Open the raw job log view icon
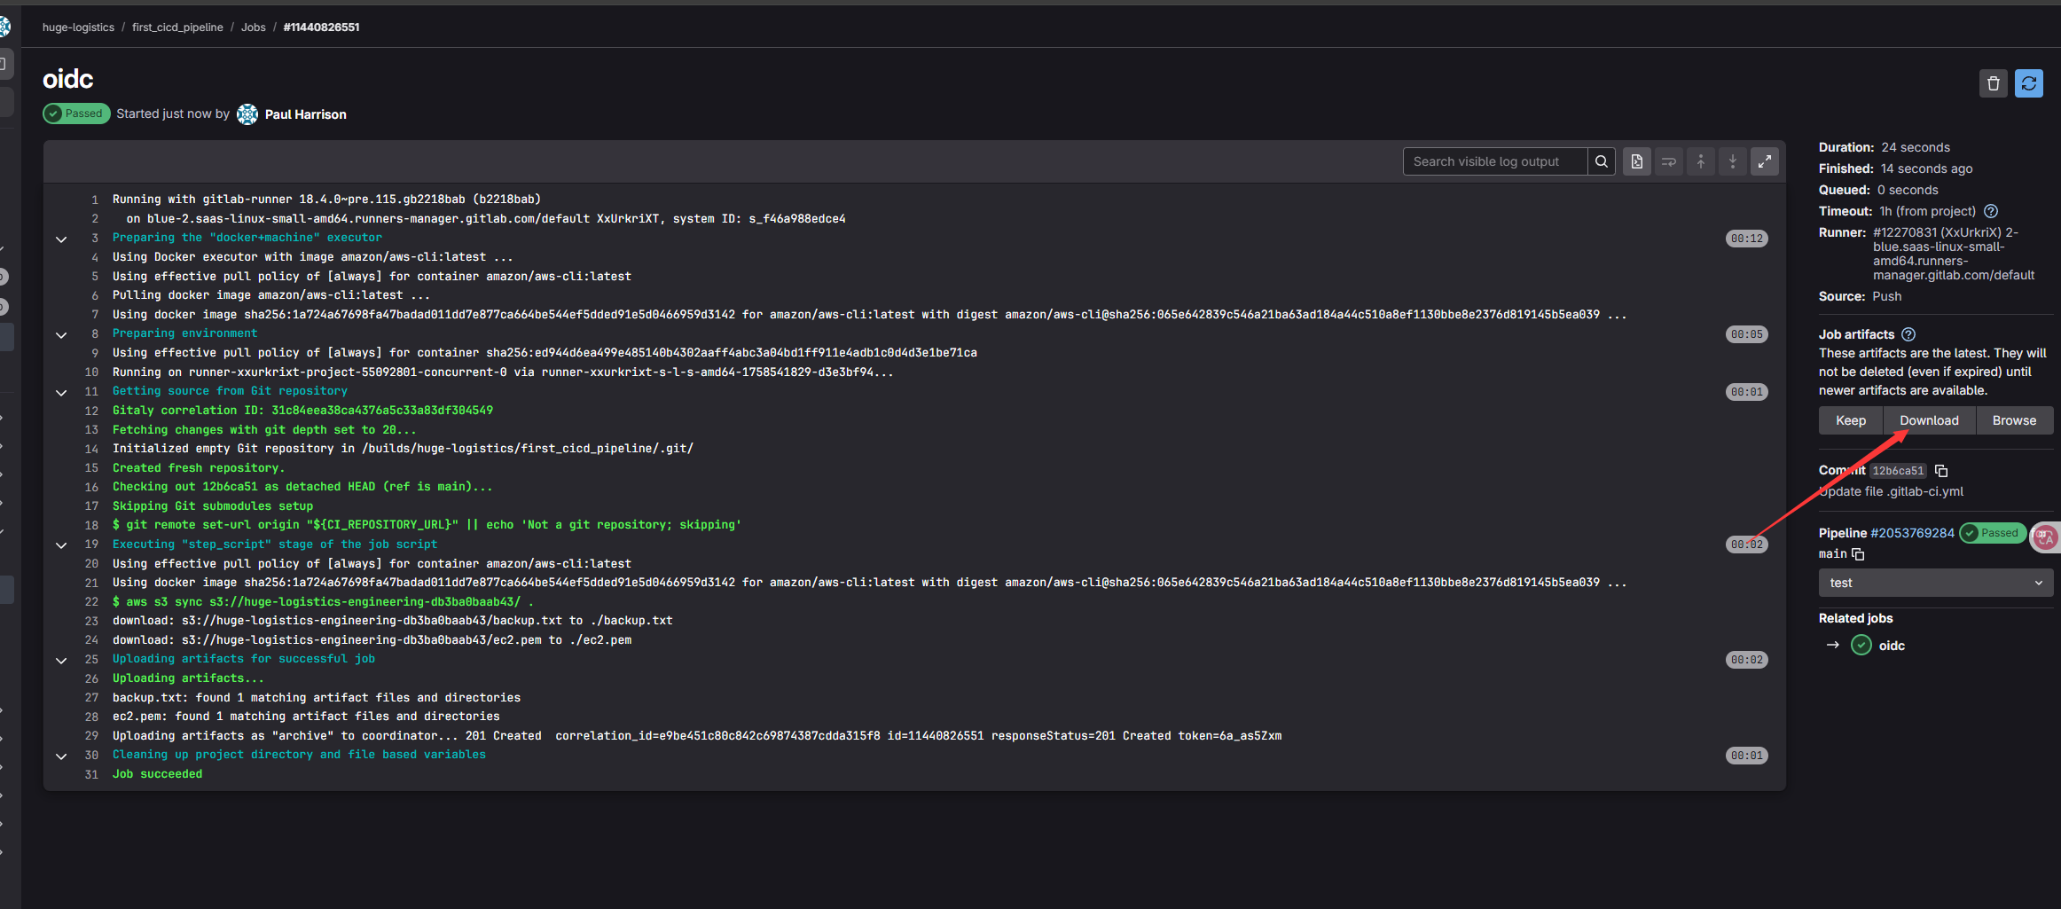 1636,161
